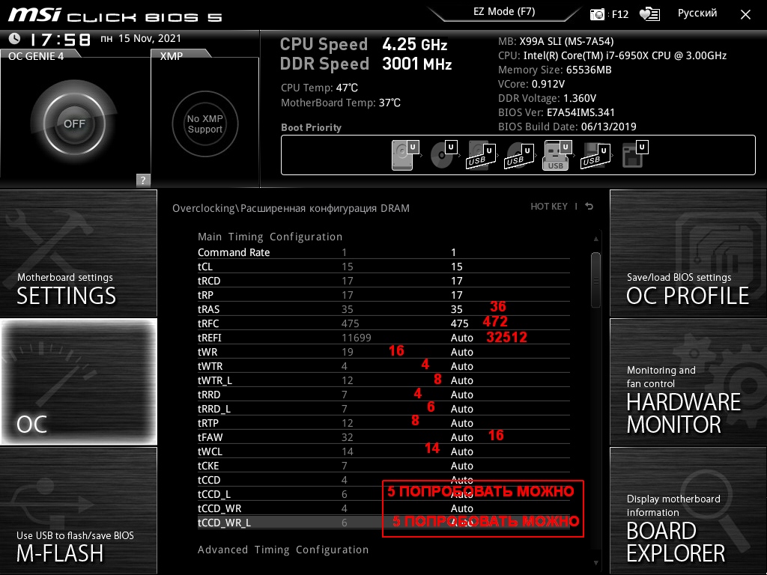The height and width of the screenshot is (575, 767).
Task: Click the scroll down arrow of settings list
Action: (595, 563)
